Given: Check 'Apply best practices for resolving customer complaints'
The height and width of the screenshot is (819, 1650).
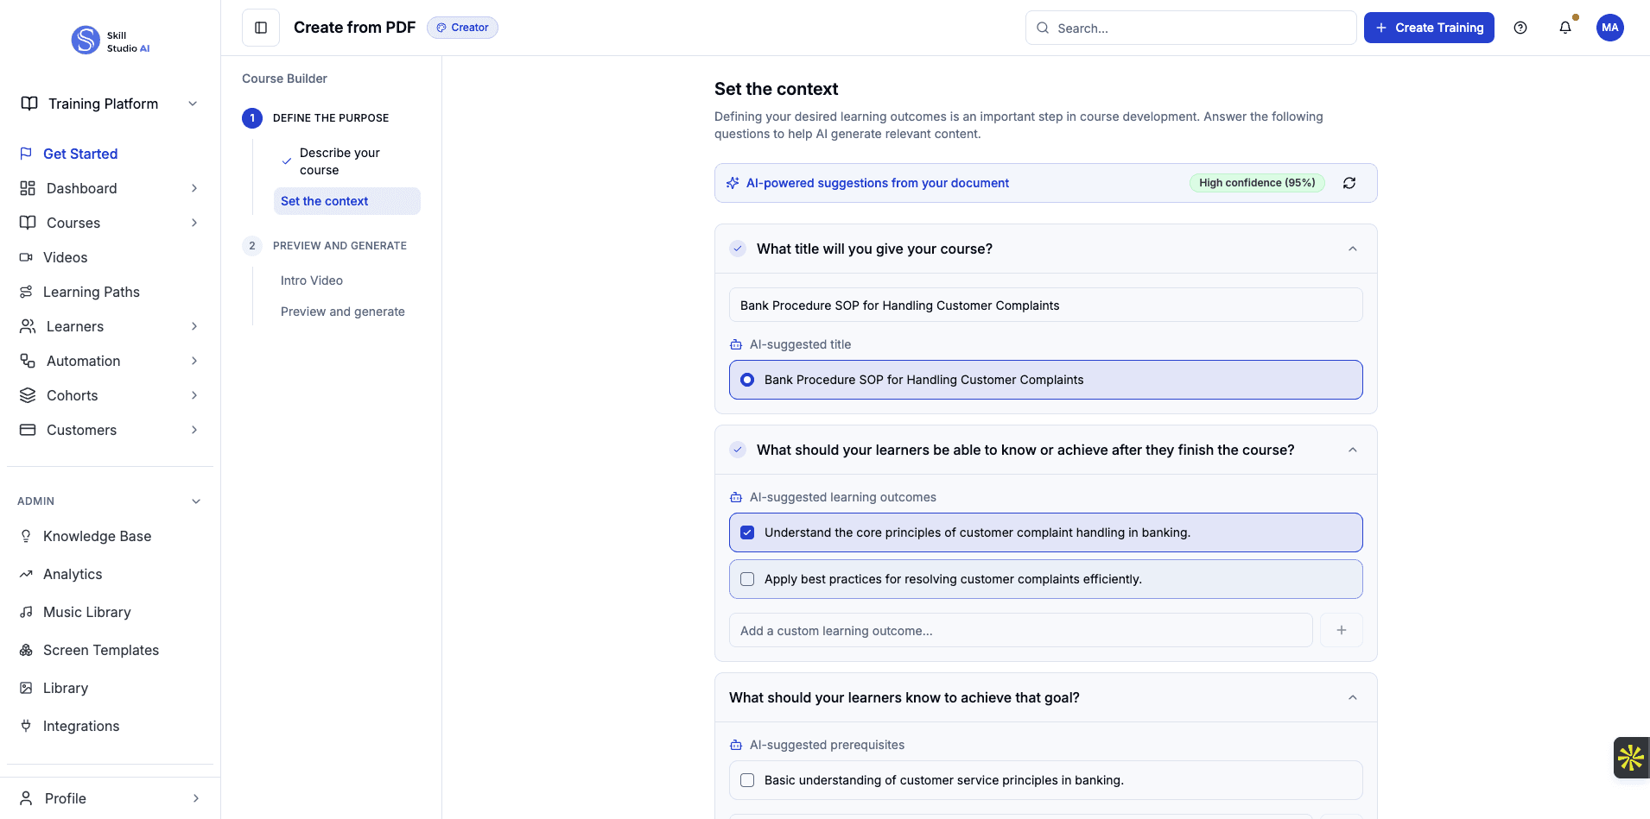Looking at the screenshot, I should 746,578.
